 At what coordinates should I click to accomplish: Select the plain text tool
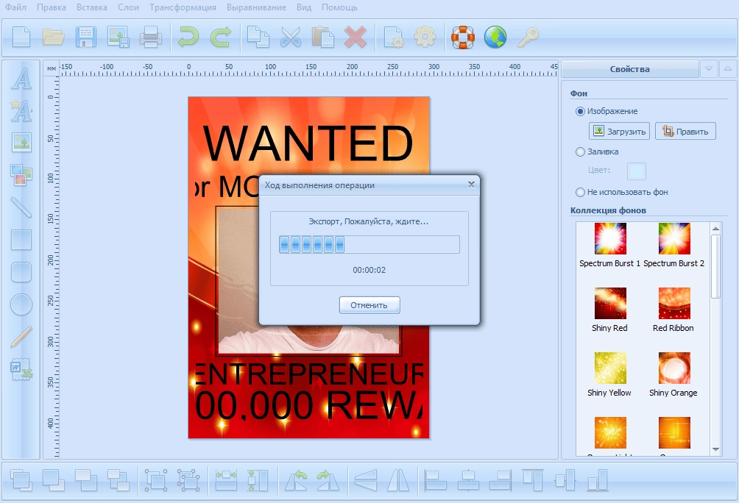point(21,78)
